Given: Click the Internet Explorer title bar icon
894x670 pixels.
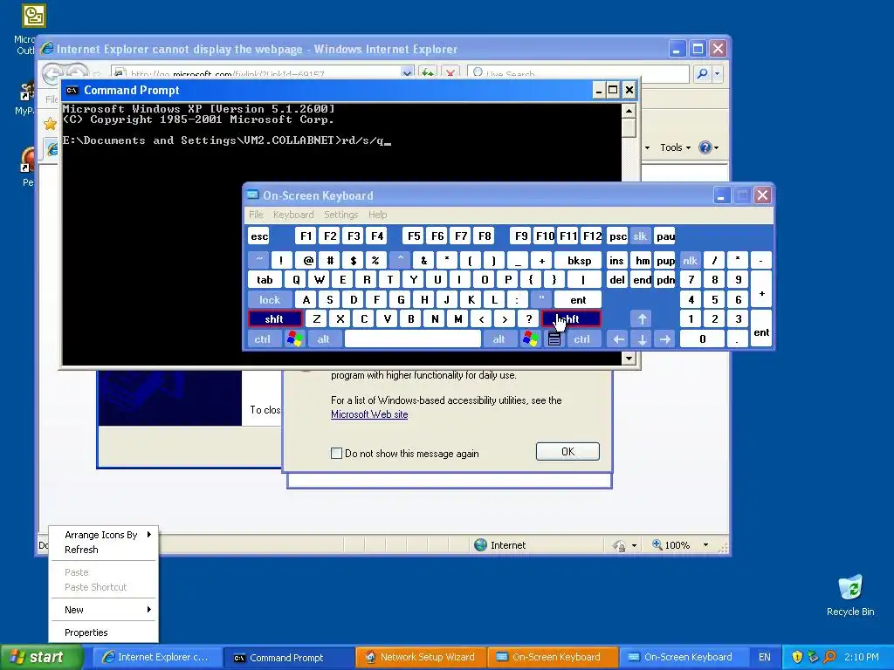Looking at the screenshot, I should (x=47, y=49).
